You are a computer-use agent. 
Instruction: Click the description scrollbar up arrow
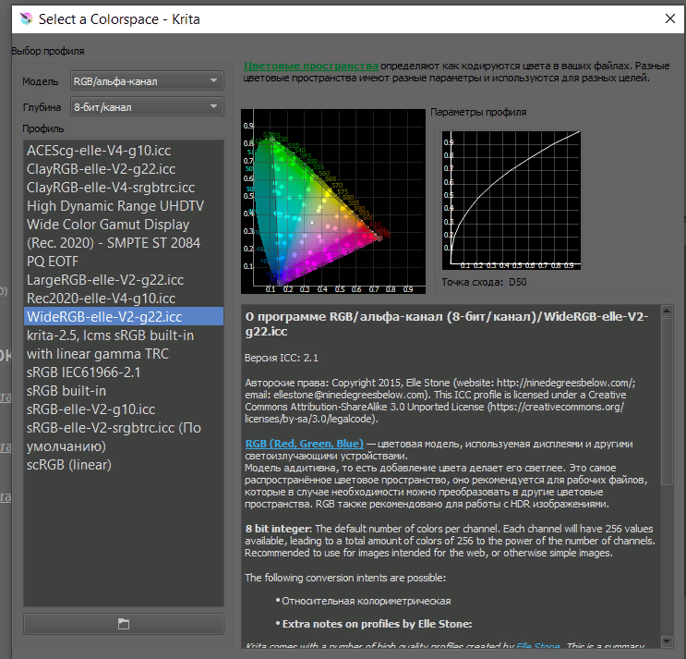[667, 311]
